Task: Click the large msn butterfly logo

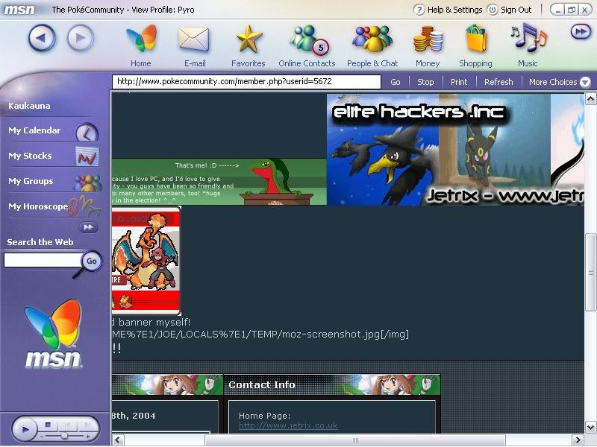Action: (x=53, y=334)
